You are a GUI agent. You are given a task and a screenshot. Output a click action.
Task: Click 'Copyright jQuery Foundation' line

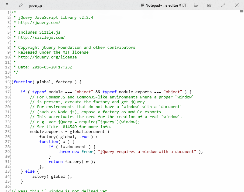74,47
